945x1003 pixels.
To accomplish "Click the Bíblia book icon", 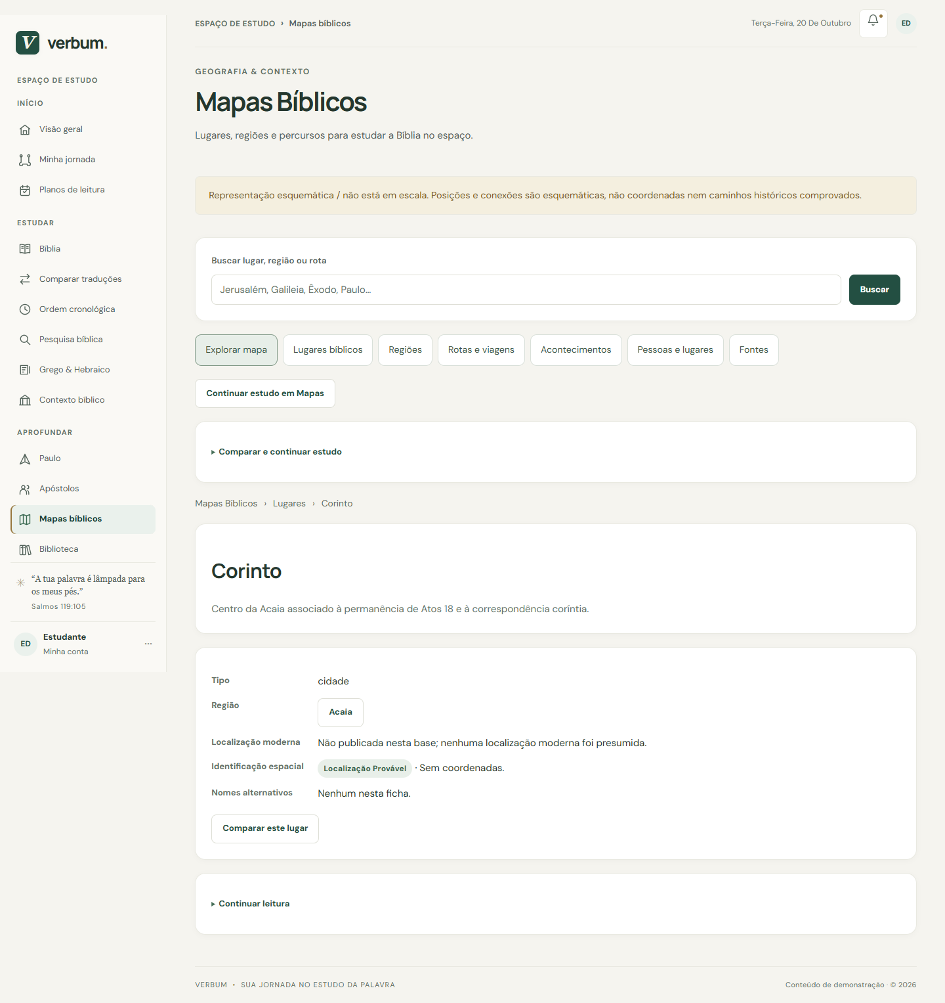I will 25,249.
